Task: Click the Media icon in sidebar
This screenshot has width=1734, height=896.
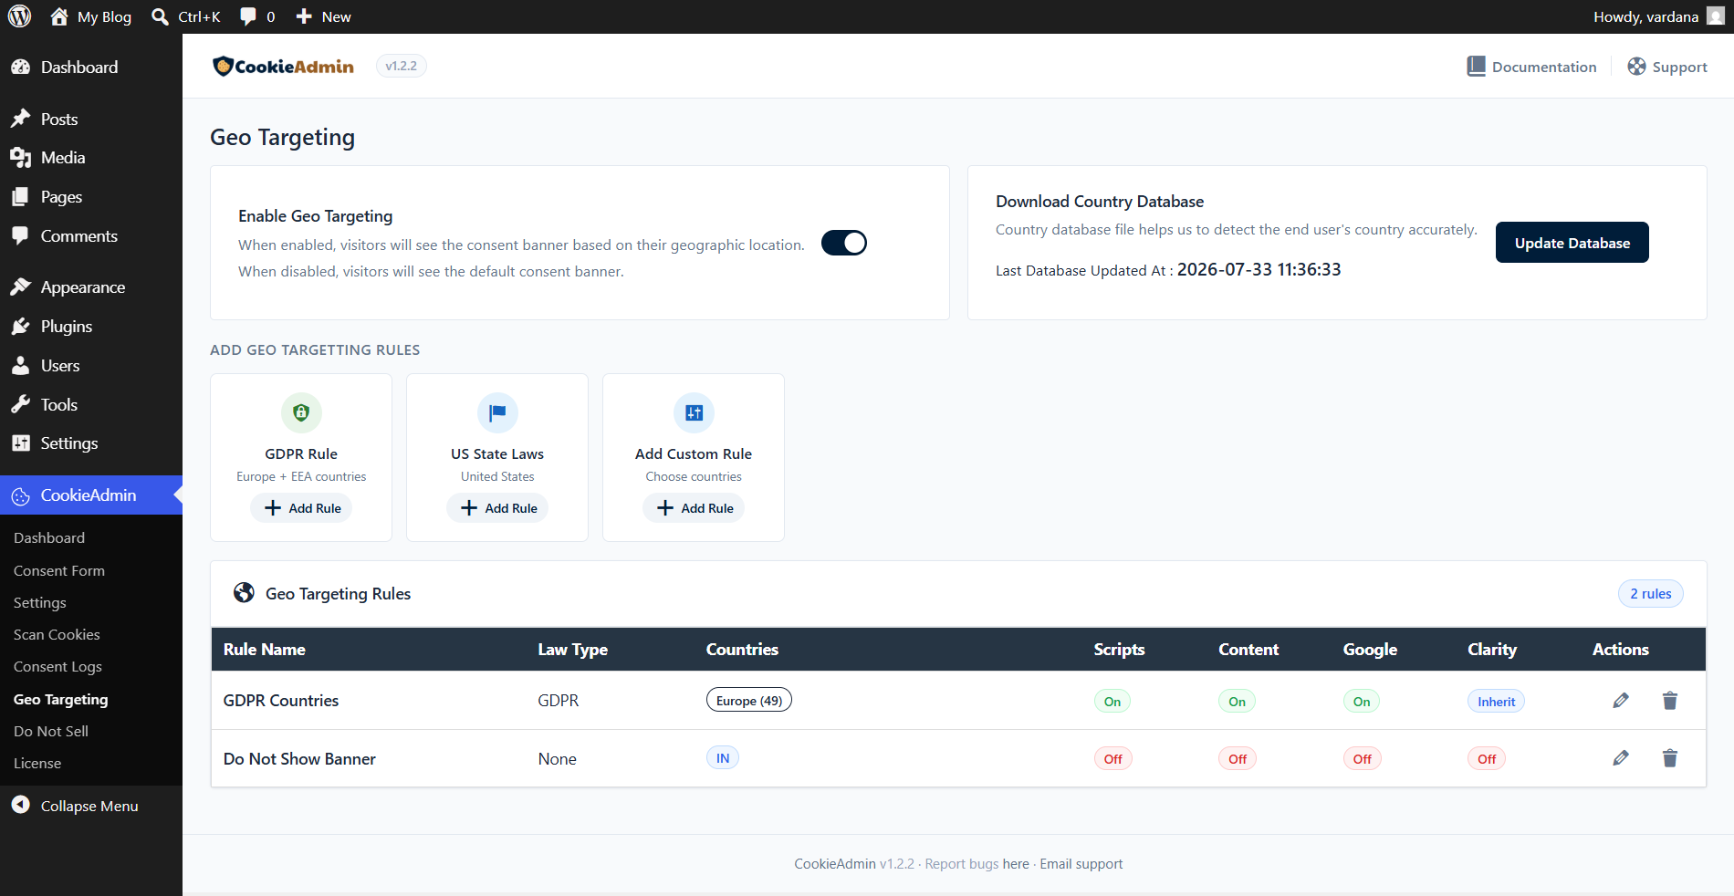Action: (x=20, y=158)
